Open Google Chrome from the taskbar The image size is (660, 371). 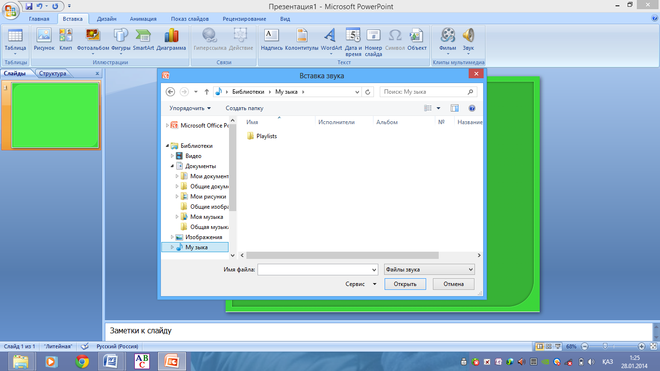tap(82, 361)
